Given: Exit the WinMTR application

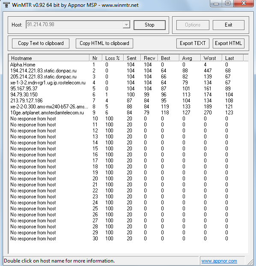Looking at the screenshot, I should [229, 25].
